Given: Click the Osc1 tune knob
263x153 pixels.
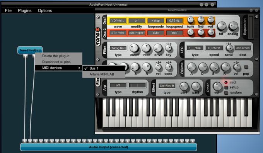Looking at the screenshot, I should [191, 20].
